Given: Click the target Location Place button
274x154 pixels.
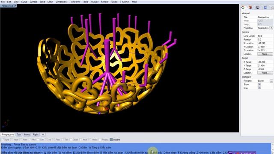Looking at the screenshot, I should click(x=265, y=73).
